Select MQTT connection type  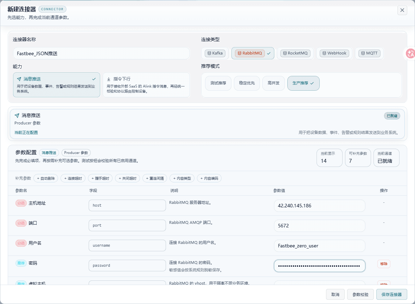[370, 53]
